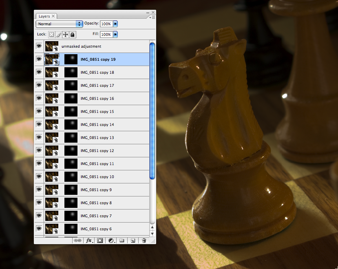
Task: Open the Fill slider arrow
Action: click(115, 34)
